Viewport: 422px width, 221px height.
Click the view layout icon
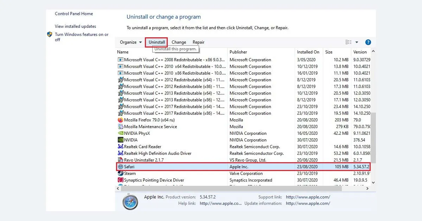tap(349, 42)
